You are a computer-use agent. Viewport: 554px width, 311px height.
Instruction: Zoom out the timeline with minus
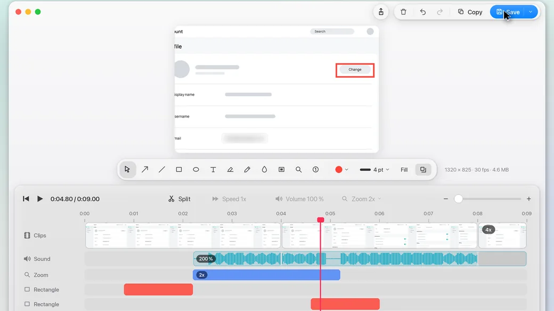[446, 199]
